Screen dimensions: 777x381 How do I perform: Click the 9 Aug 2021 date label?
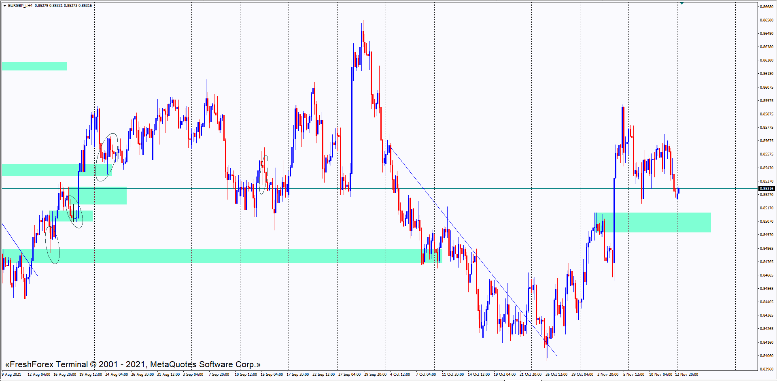click(x=11, y=375)
